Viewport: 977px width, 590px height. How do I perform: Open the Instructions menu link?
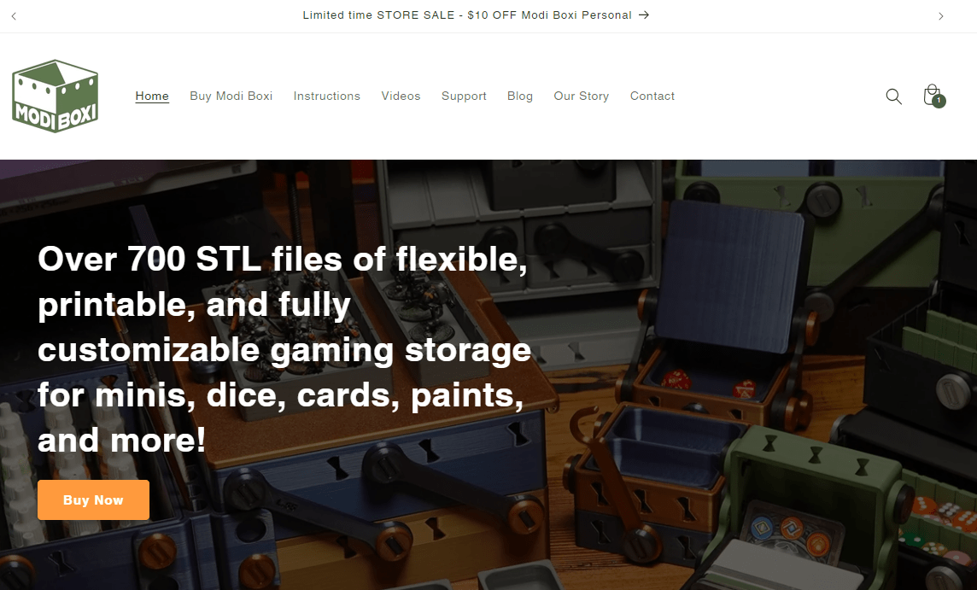pyautogui.click(x=326, y=96)
